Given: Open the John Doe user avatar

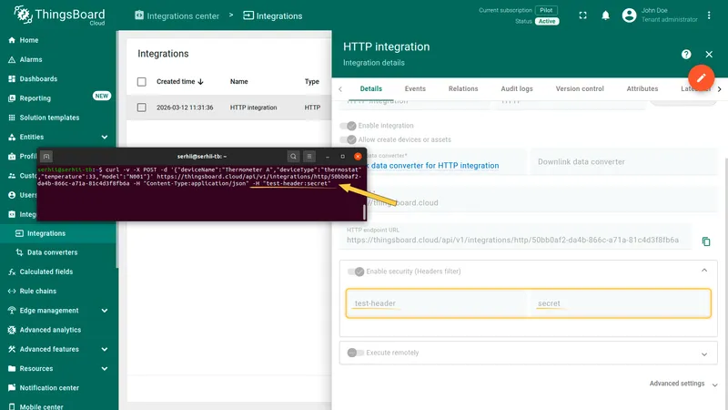Looking at the screenshot, I should point(629,15).
